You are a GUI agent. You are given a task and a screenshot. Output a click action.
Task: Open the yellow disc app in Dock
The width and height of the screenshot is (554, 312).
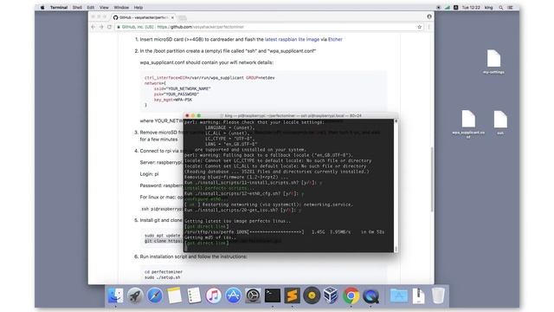click(312, 296)
